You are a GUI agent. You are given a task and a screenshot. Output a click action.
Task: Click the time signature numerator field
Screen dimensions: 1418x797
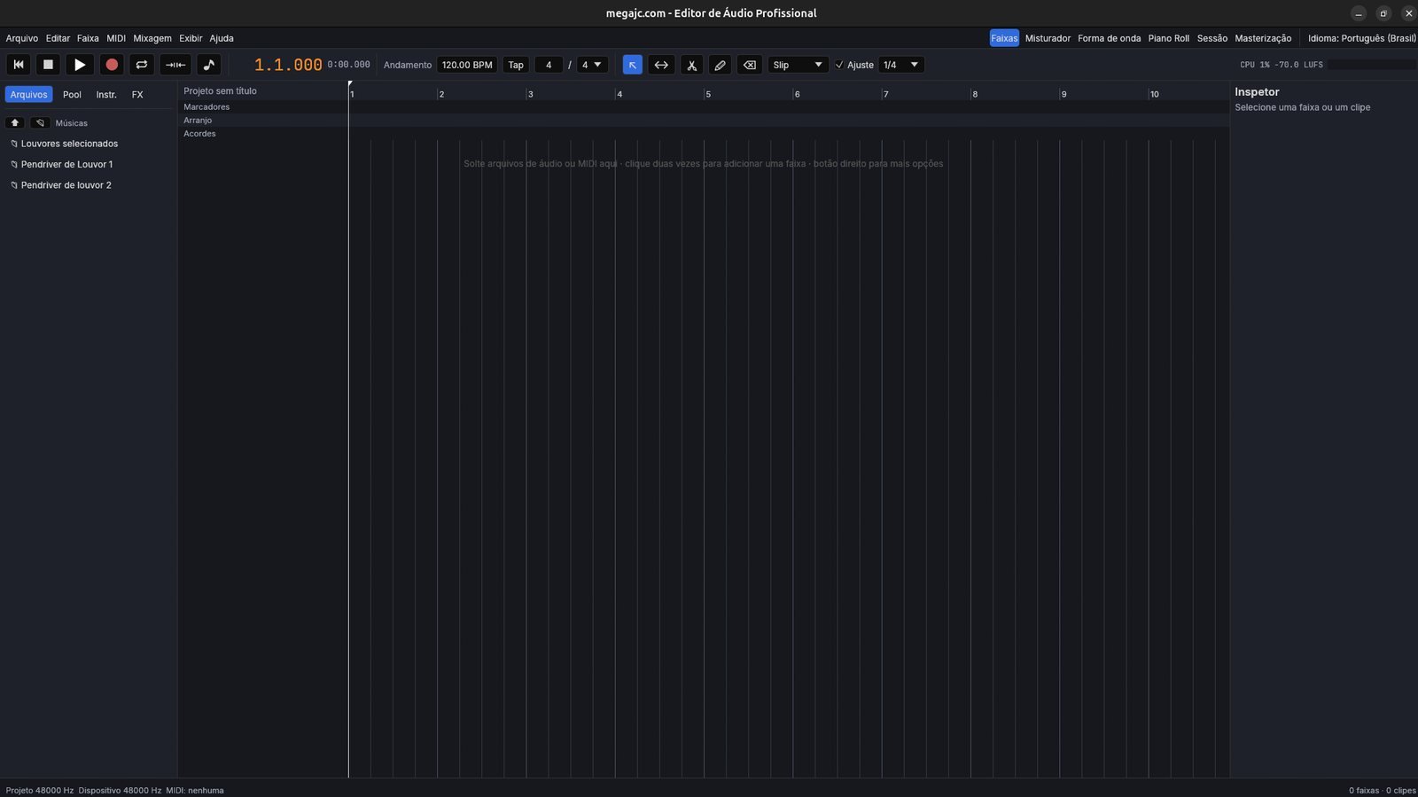click(x=549, y=65)
